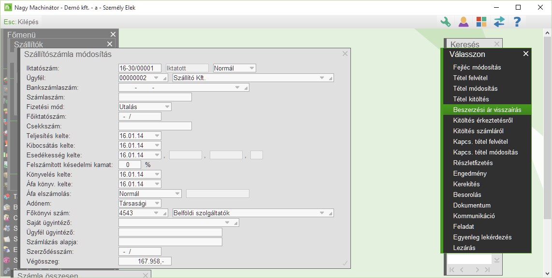The image size is (552, 278).
Task: Select Besorolás menu entry
Action: point(487,195)
